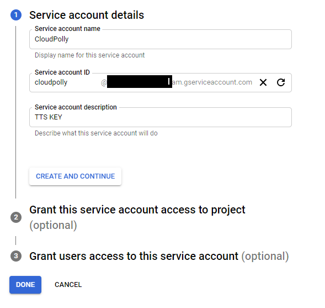Click the Service account description field
The image size is (325, 308).
[161, 117]
